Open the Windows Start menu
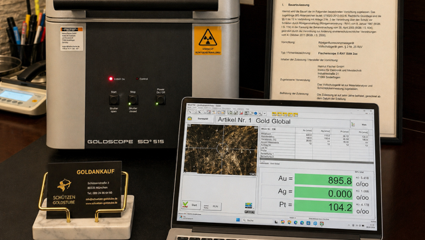 tap(238, 219)
